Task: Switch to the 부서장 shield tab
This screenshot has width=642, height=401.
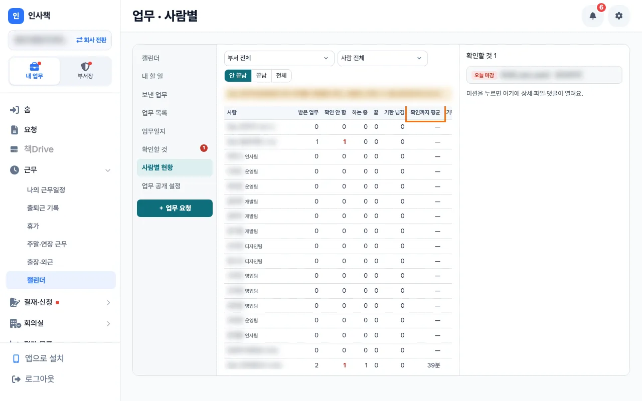Action: [85, 71]
